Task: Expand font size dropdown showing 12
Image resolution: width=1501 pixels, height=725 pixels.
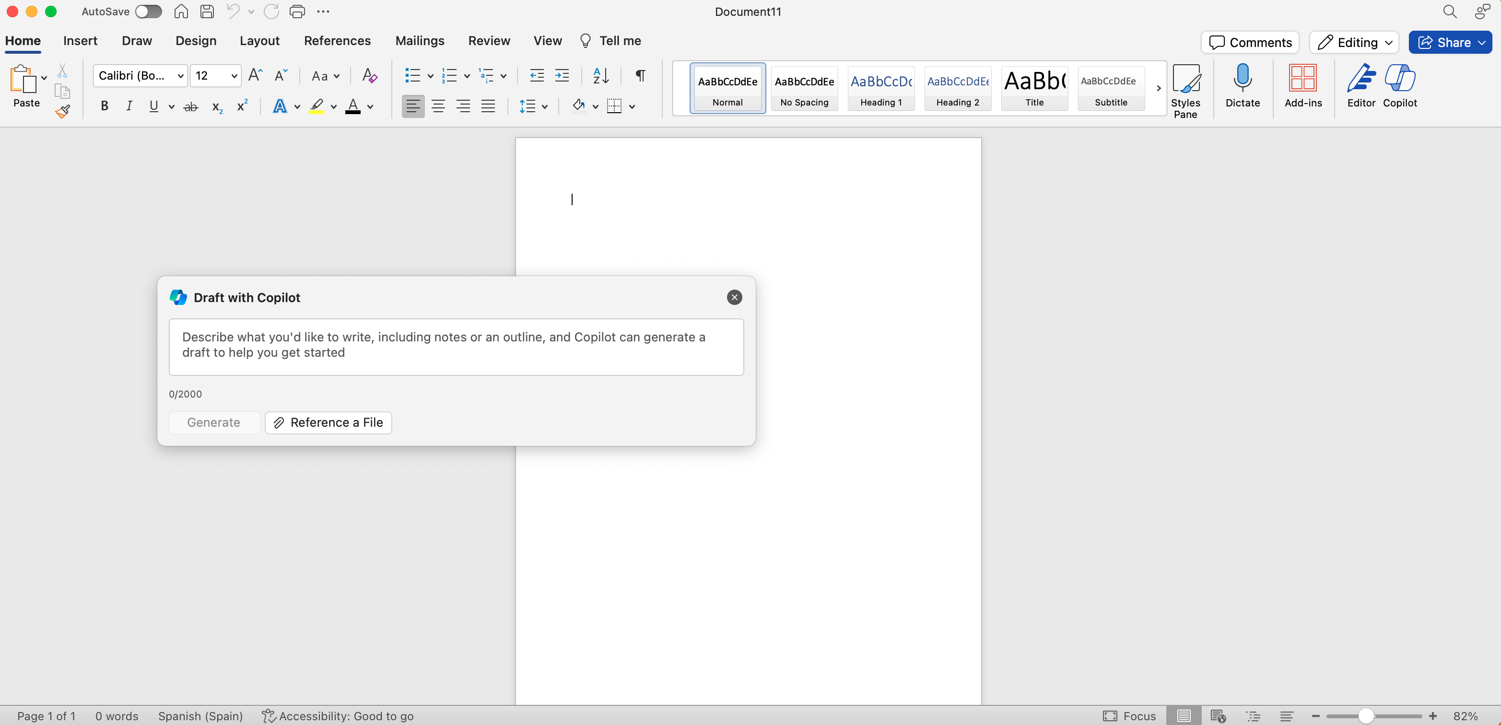Action: coord(233,76)
